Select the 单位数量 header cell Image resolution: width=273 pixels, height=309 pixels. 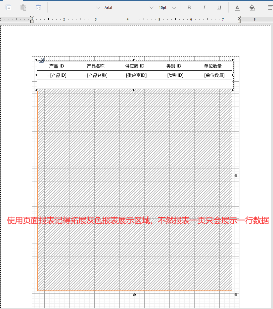tap(213, 66)
